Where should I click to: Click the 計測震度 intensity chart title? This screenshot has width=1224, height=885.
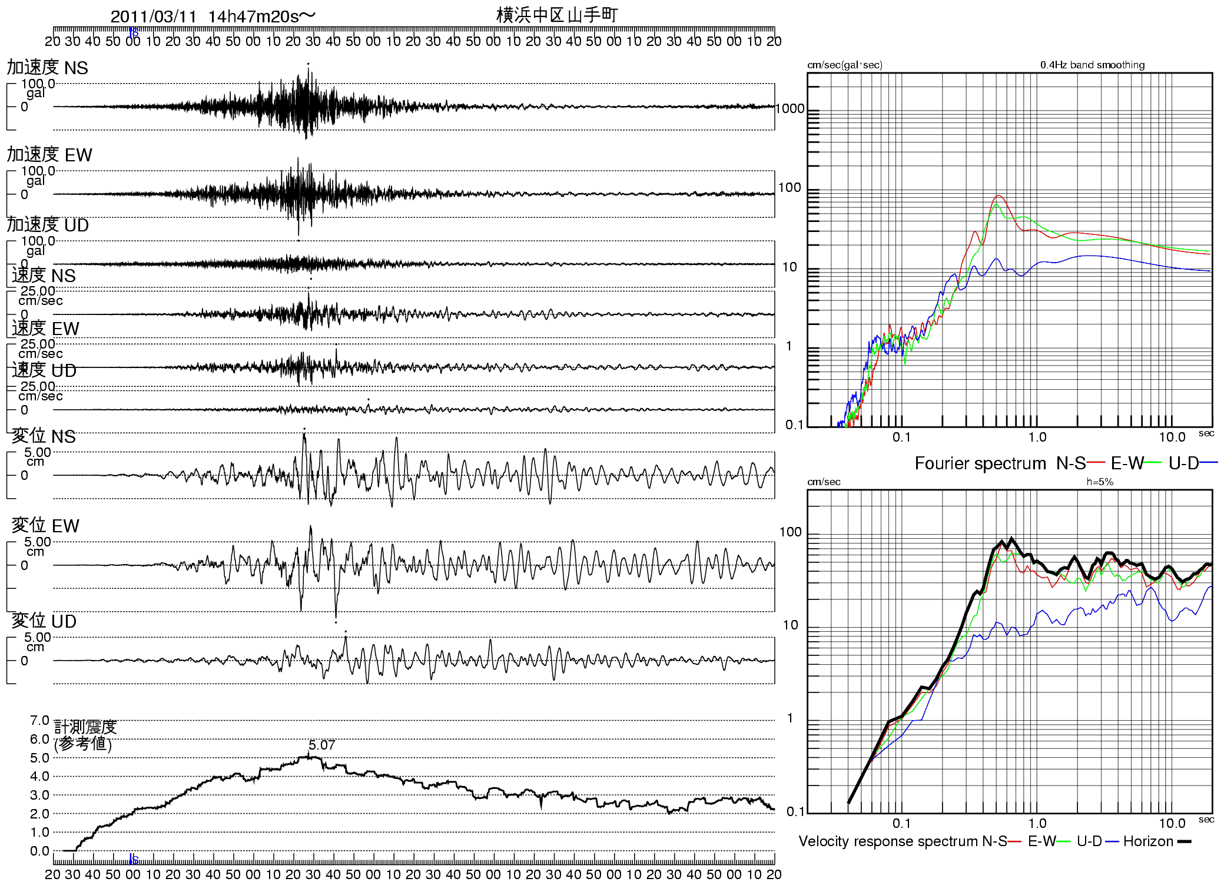pos(85,727)
